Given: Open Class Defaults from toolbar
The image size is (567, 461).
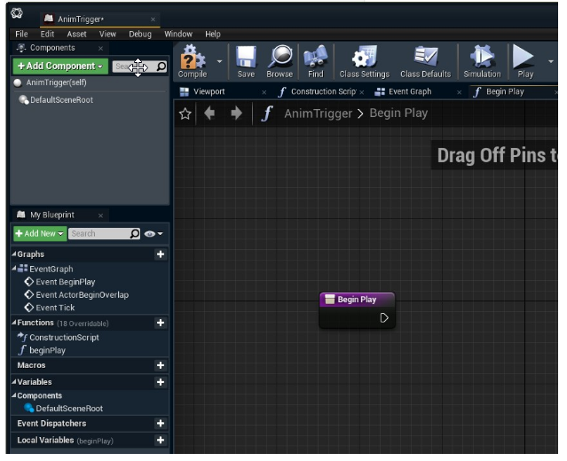Looking at the screenshot, I should point(425,61).
